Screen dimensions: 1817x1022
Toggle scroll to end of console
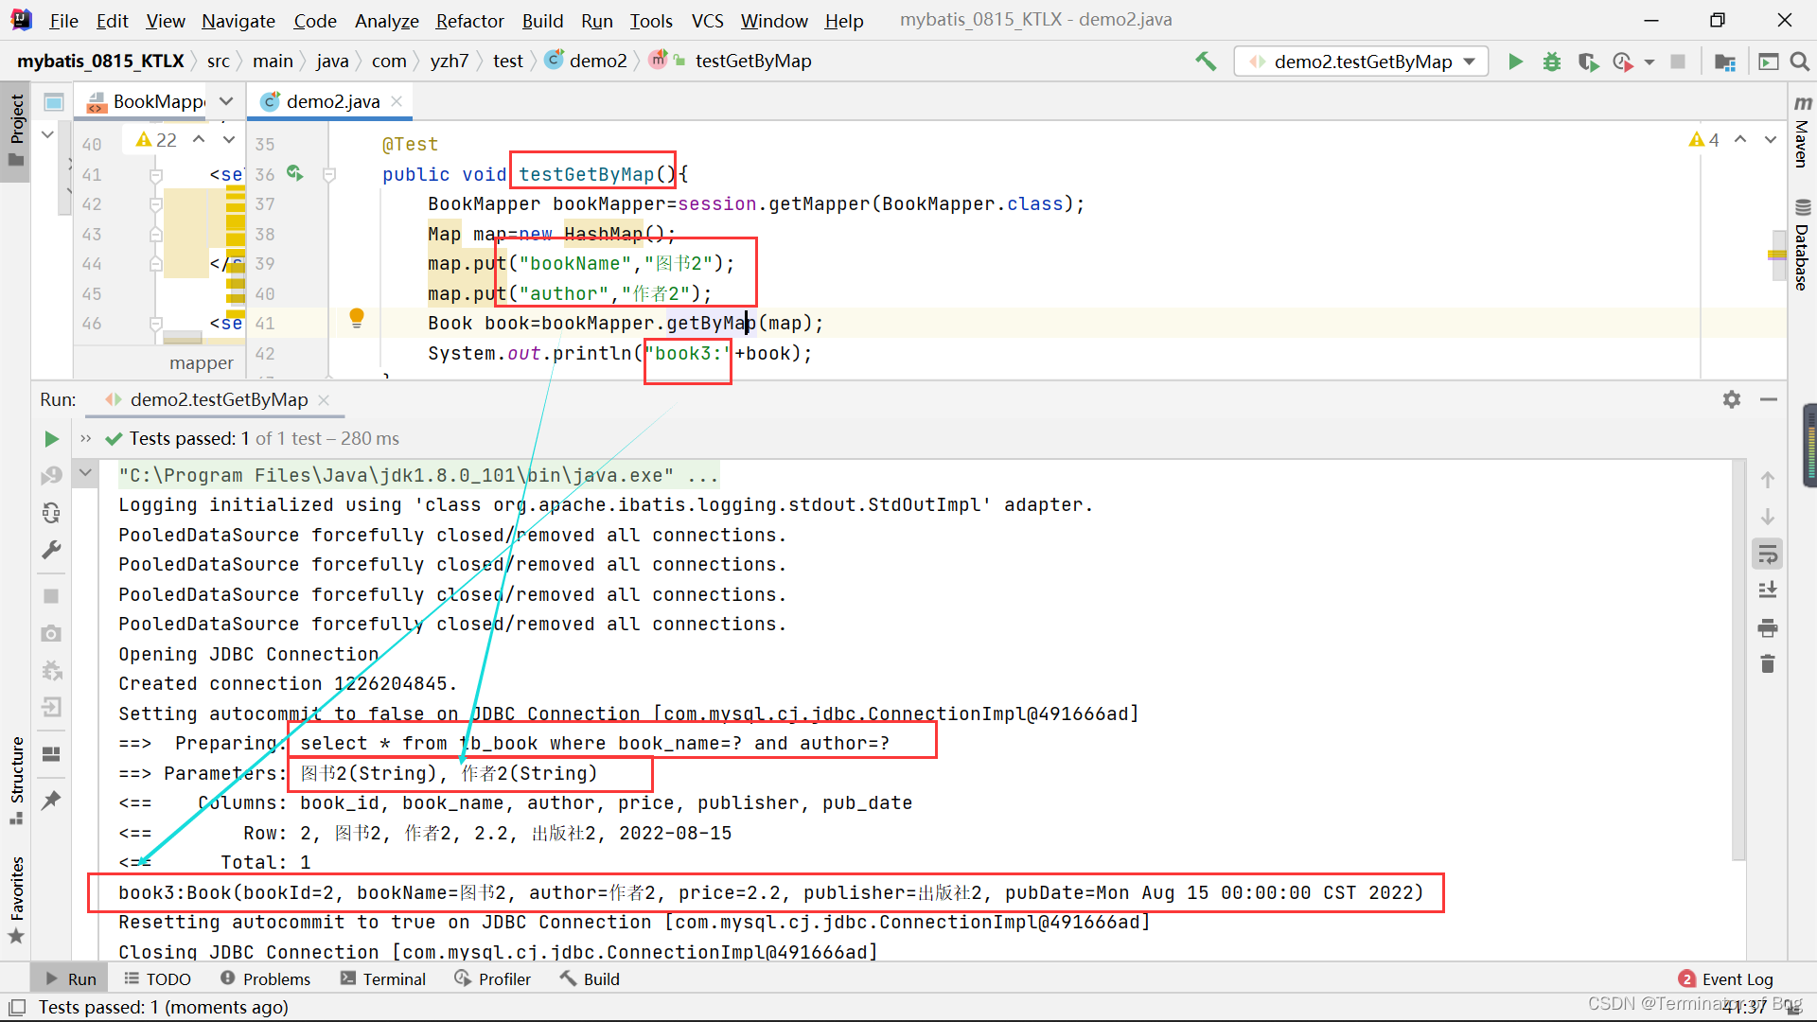click(1767, 590)
